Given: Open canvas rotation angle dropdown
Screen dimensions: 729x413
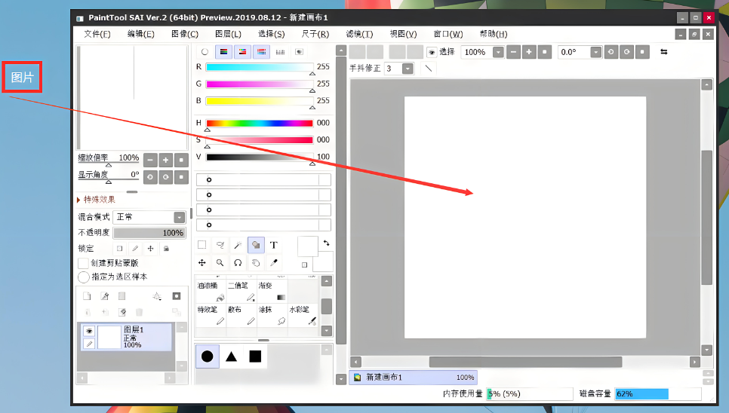Looking at the screenshot, I should pyautogui.click(x=595, y=52).
